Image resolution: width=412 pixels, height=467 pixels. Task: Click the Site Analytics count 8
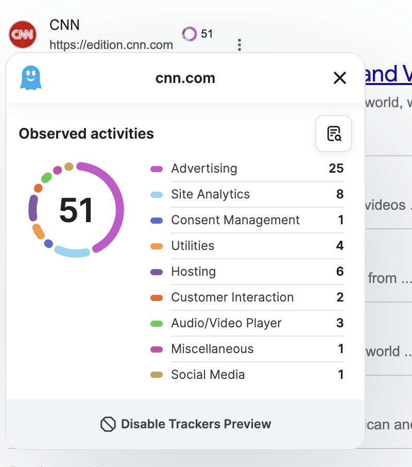click(x=340, y=194)
